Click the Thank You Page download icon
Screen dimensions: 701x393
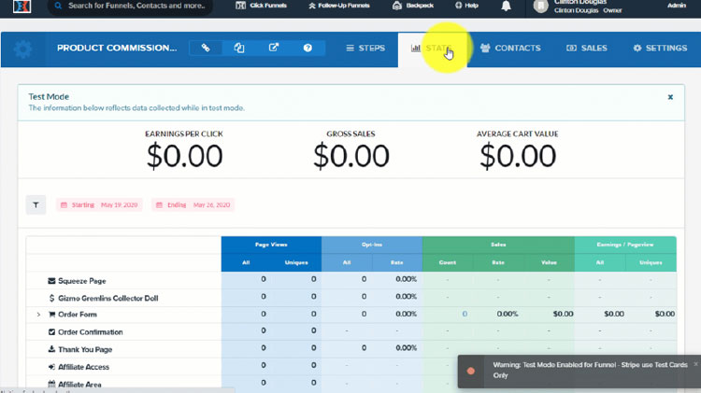51,349
